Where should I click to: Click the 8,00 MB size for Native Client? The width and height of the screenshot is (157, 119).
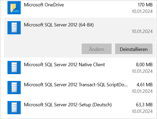pyautogui.click(x=144, y=65)
